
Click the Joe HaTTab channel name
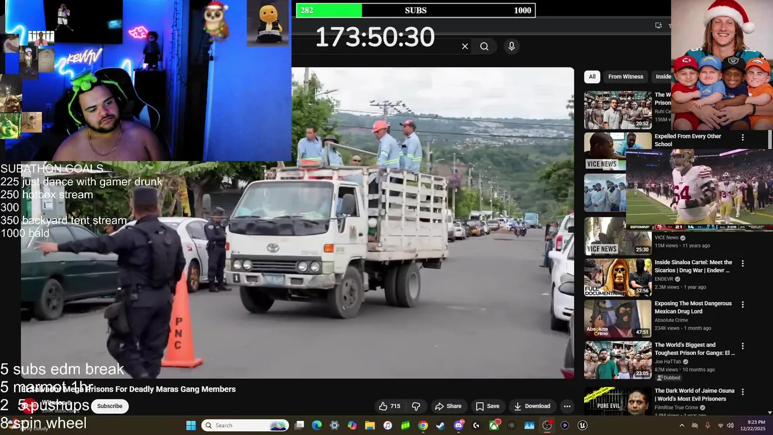point(667,362)
